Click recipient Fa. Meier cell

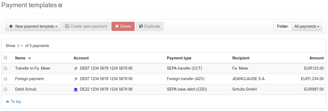240,68
